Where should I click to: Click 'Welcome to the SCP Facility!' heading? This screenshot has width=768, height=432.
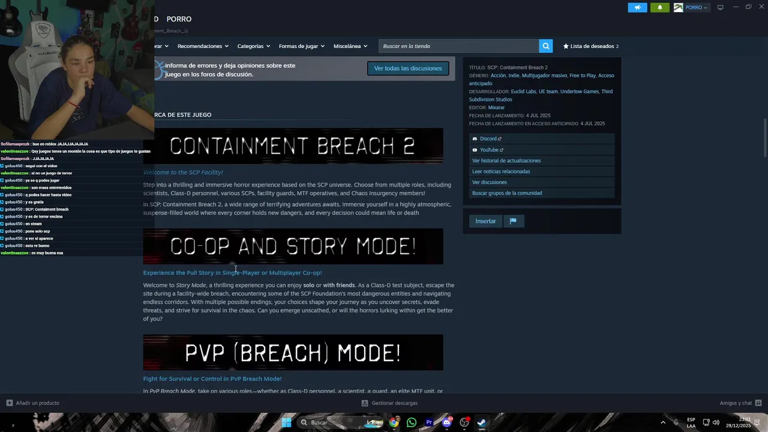point(183,172)
